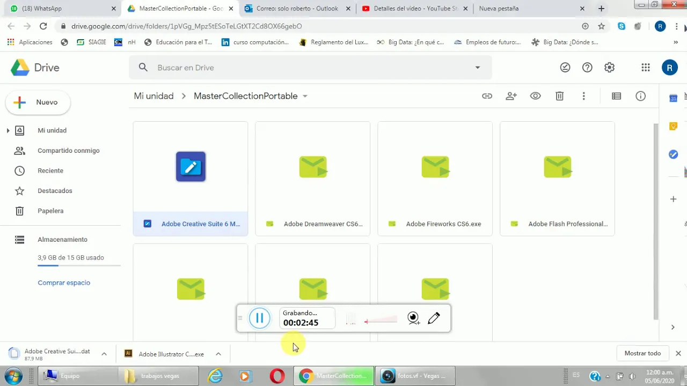This screenshot has width=687, height=386.
Task: Show the details info panel
Action: [x=640, y=96]
